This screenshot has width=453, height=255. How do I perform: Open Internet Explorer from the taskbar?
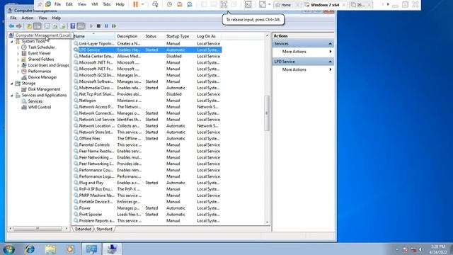30,249
